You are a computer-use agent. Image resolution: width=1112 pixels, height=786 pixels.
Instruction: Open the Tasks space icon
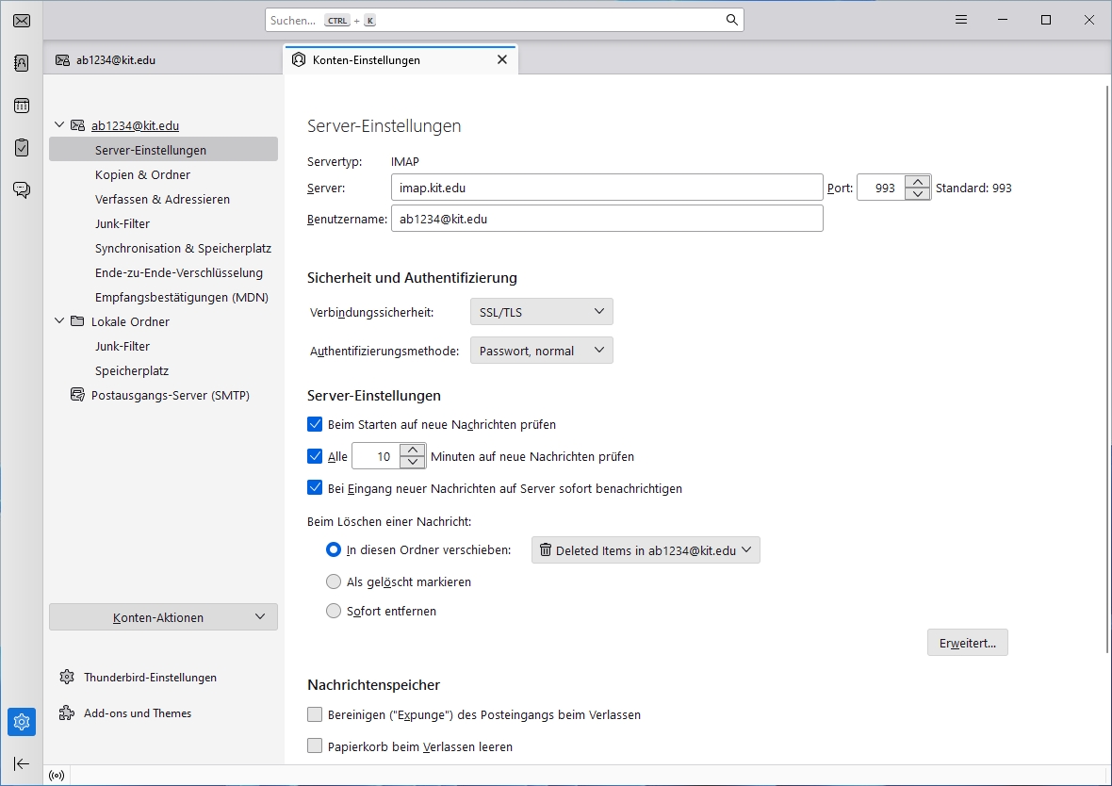pos(21,148)
